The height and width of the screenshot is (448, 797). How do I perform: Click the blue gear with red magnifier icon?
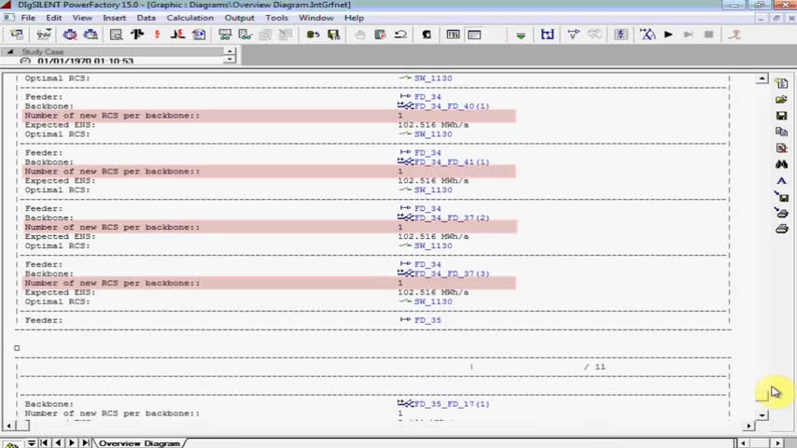pos(70,35)
